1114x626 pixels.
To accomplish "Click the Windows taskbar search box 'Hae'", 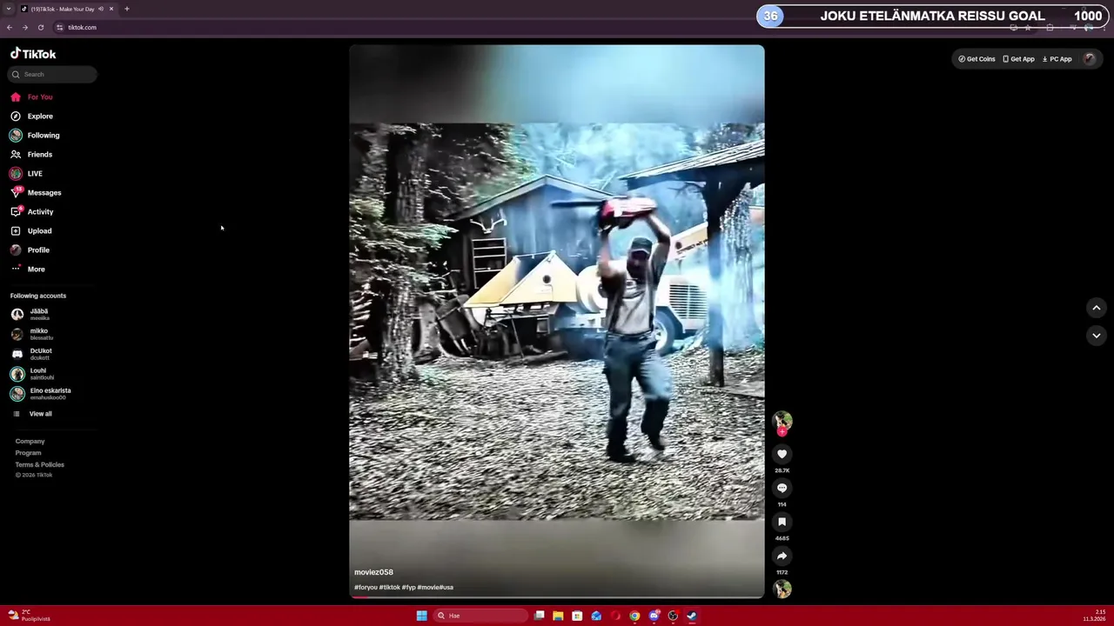I will point(481,616).
